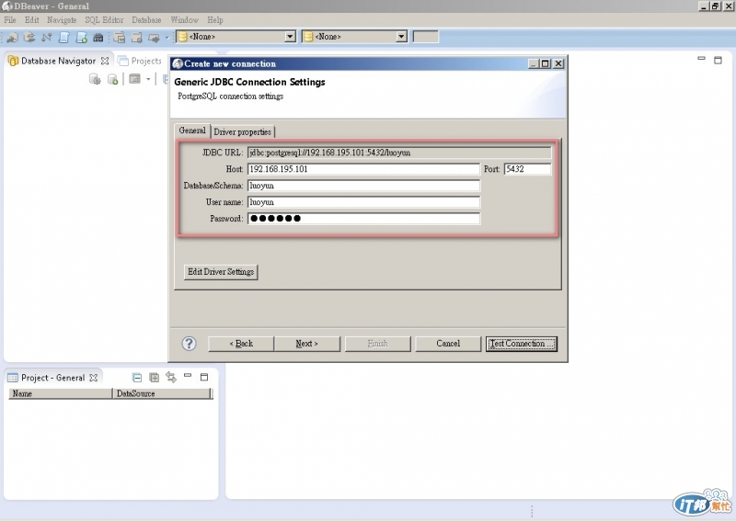Switch to the Projects tab

tap(140, 61)
